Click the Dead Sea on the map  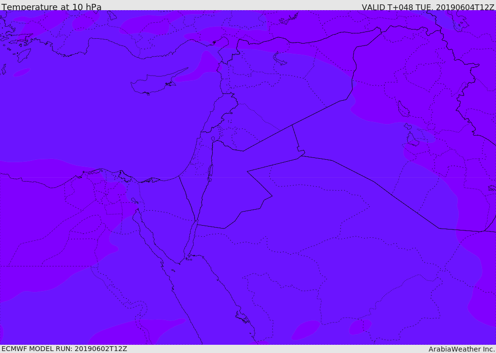point(210,172)
